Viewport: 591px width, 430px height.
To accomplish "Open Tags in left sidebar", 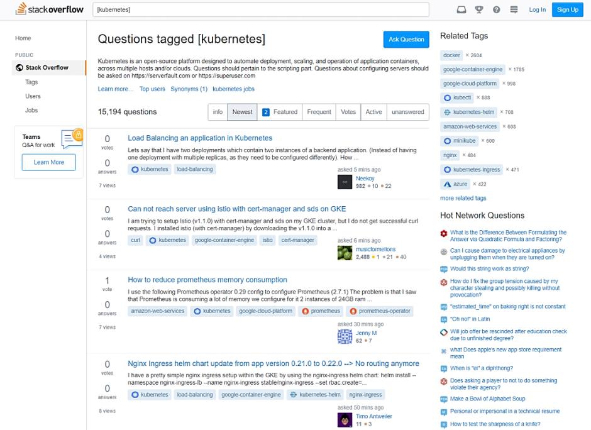I will coord(31,82).
